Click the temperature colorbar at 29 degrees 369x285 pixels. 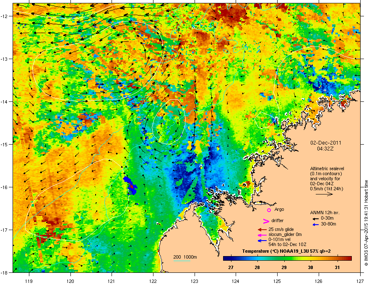tap(284, 259)
